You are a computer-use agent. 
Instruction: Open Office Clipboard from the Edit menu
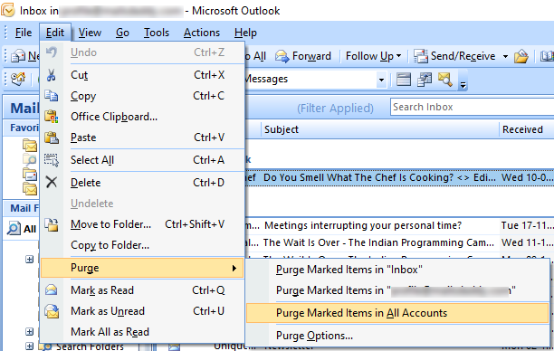coord(142,117)
